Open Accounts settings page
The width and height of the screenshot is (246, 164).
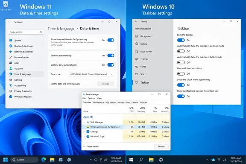pos(19,69)
